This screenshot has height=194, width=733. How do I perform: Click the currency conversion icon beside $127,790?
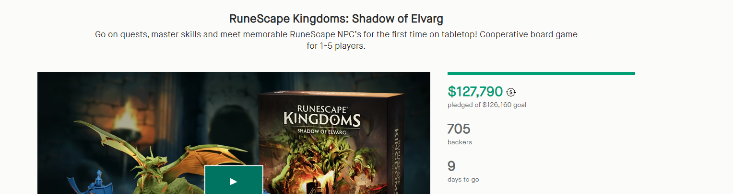(x=511, y=92)
